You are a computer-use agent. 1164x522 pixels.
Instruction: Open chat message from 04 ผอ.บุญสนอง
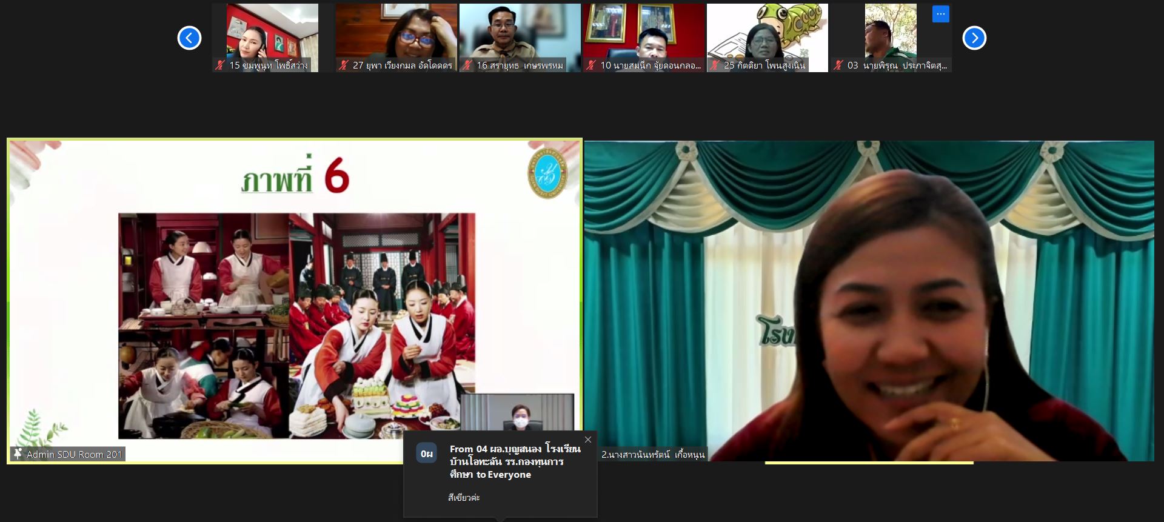click(500, 475)
